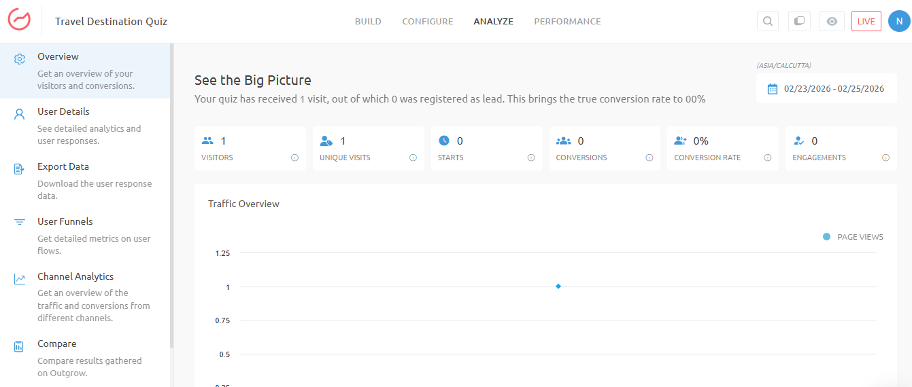Toggle the Page Views legend series
This screenshot has width=912, height=387.
(x=853, y=237)
